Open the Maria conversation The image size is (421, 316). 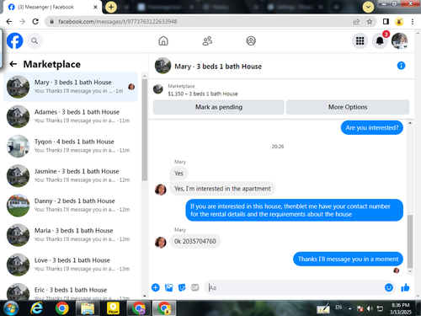point(71,235)
